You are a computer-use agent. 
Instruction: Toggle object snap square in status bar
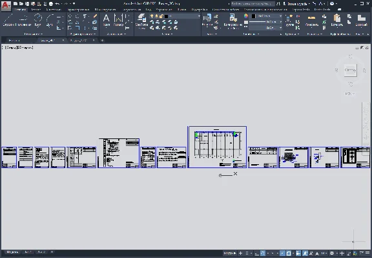click(x=289, y=253)
